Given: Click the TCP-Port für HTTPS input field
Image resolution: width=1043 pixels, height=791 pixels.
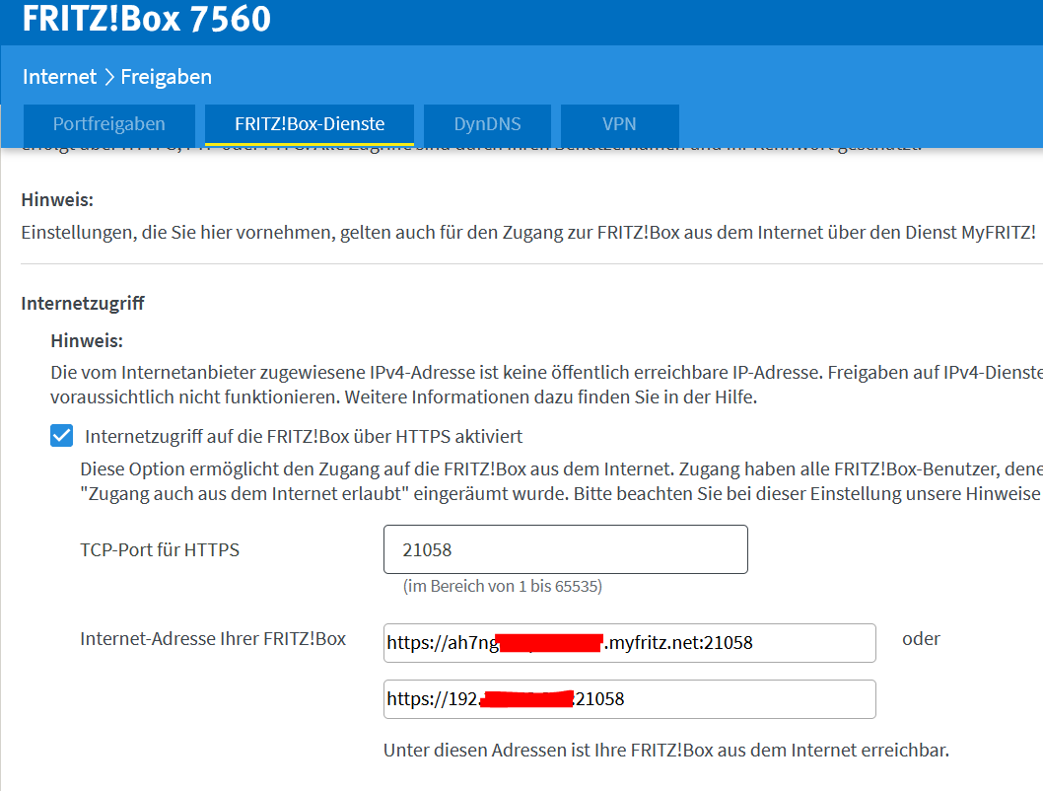Looking at the screenshot, I should (566, 549).
